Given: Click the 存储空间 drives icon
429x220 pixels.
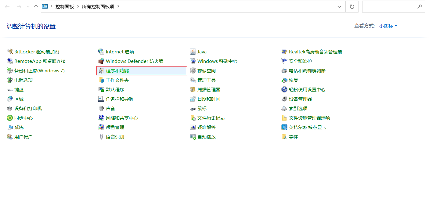Looking at the screenshot, I should [x=193, y=71].
